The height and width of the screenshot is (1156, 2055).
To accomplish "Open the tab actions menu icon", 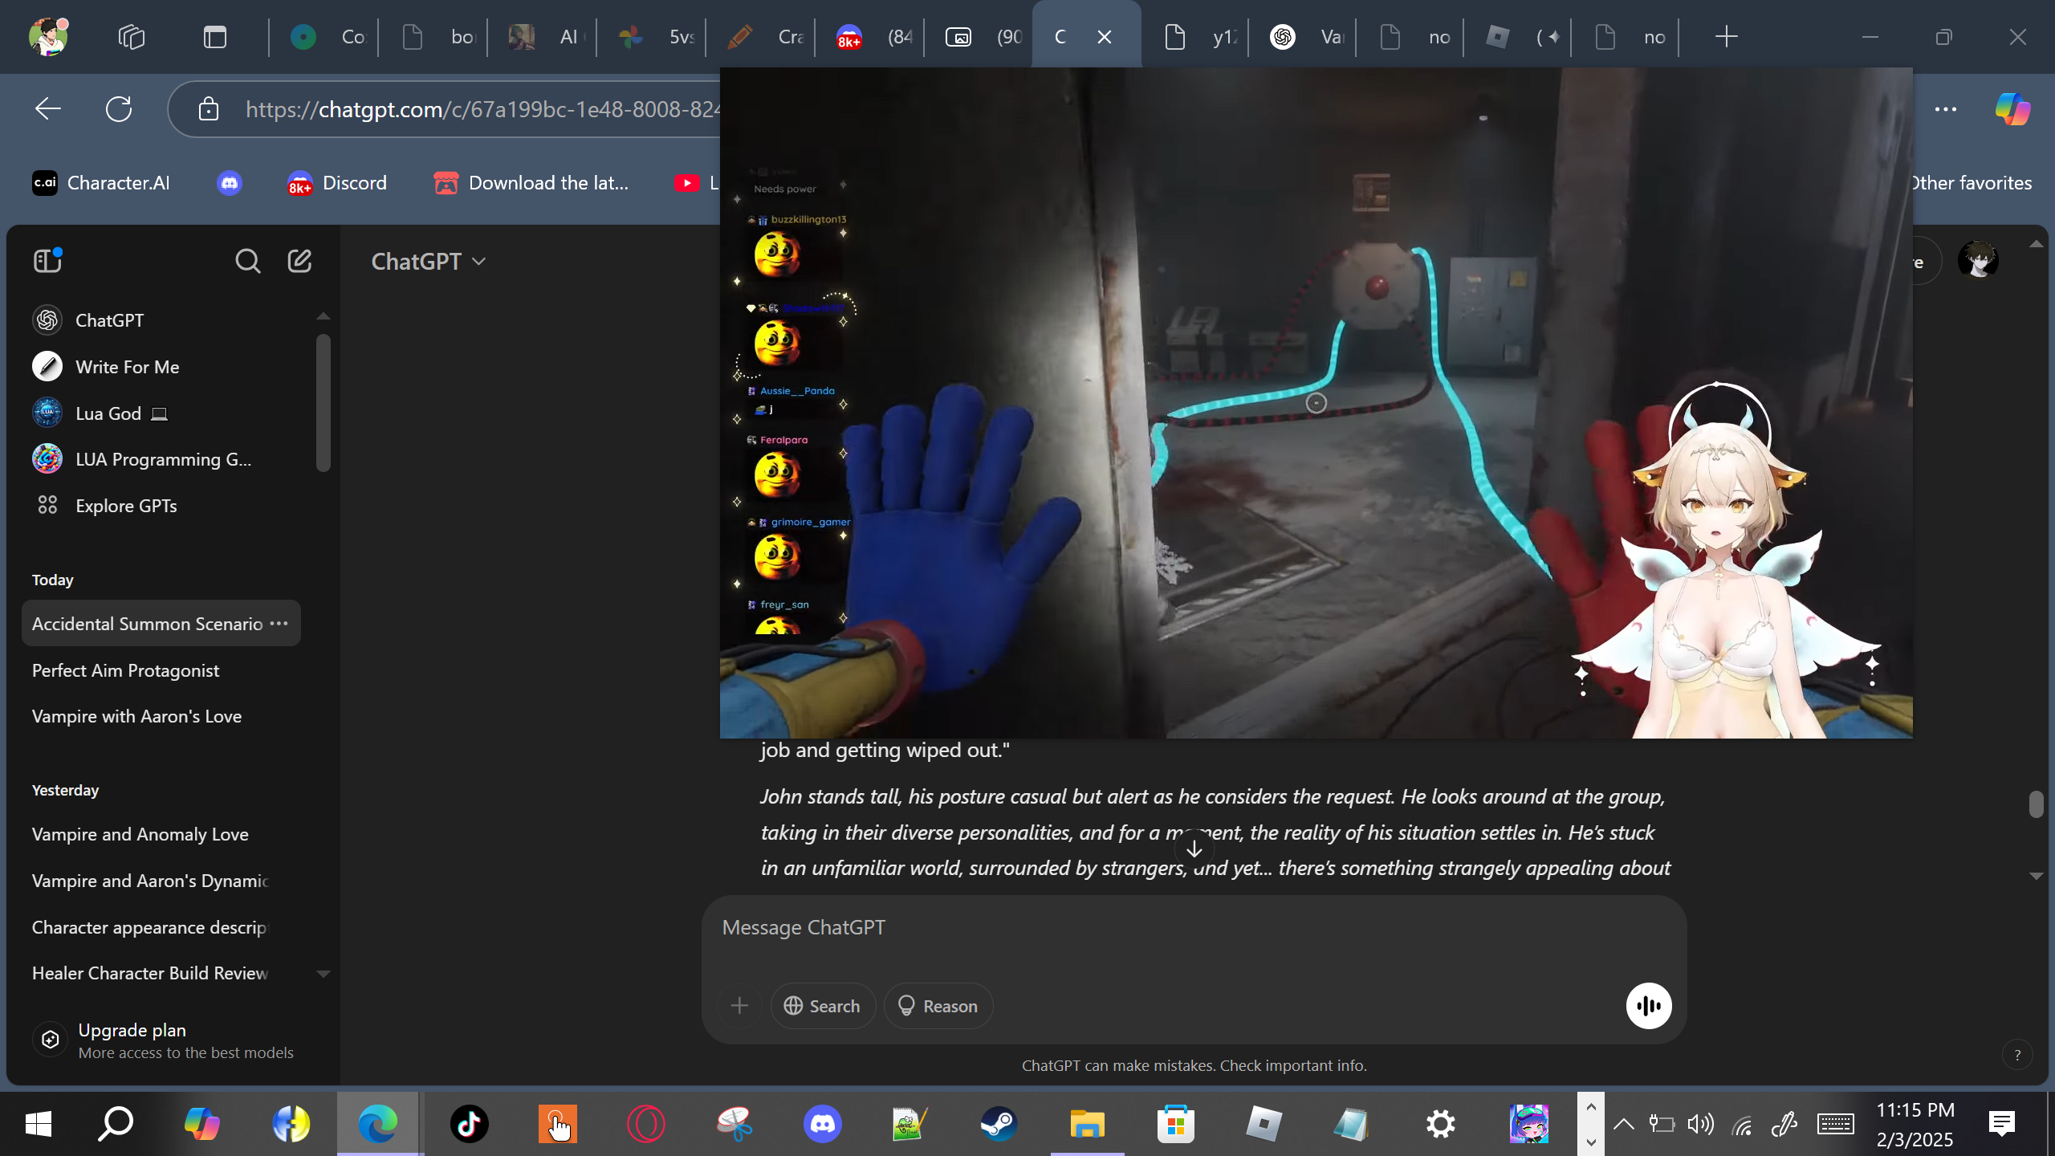I will 215,37.
